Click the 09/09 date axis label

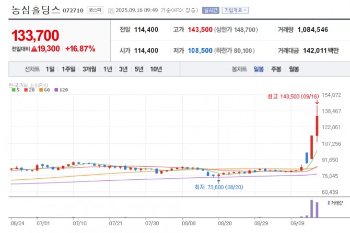pyautogui.click(x=297, y=223)
